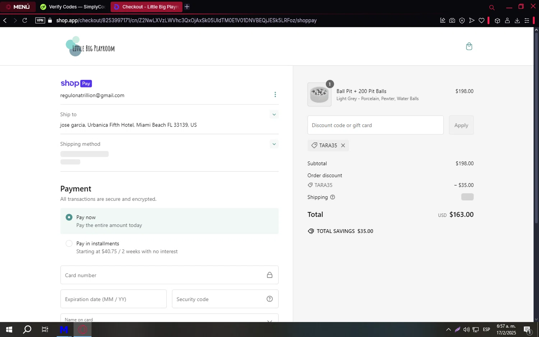Viewport: 539px width, 337px height.
Task: Toggle the VPN badge in address bar
Action: [x=40, y=20]
